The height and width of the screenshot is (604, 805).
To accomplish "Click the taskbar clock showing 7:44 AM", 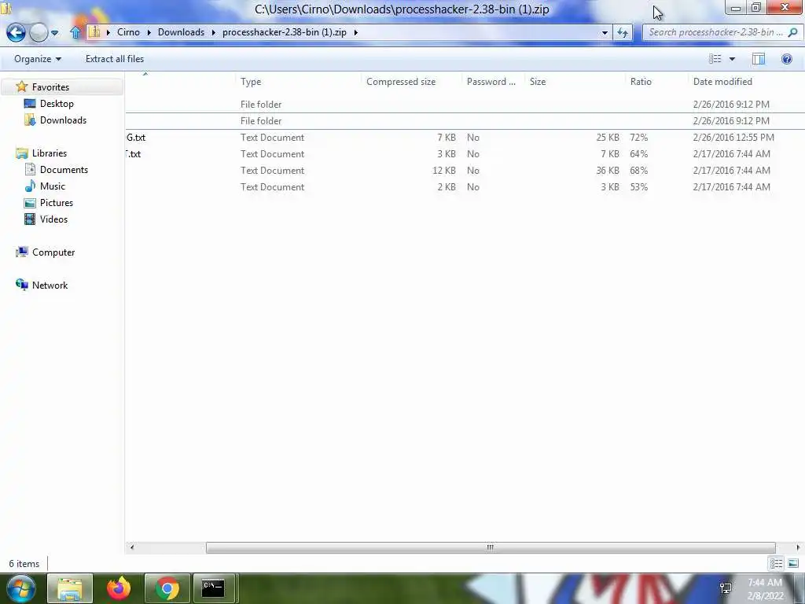I will pos(765,589).
